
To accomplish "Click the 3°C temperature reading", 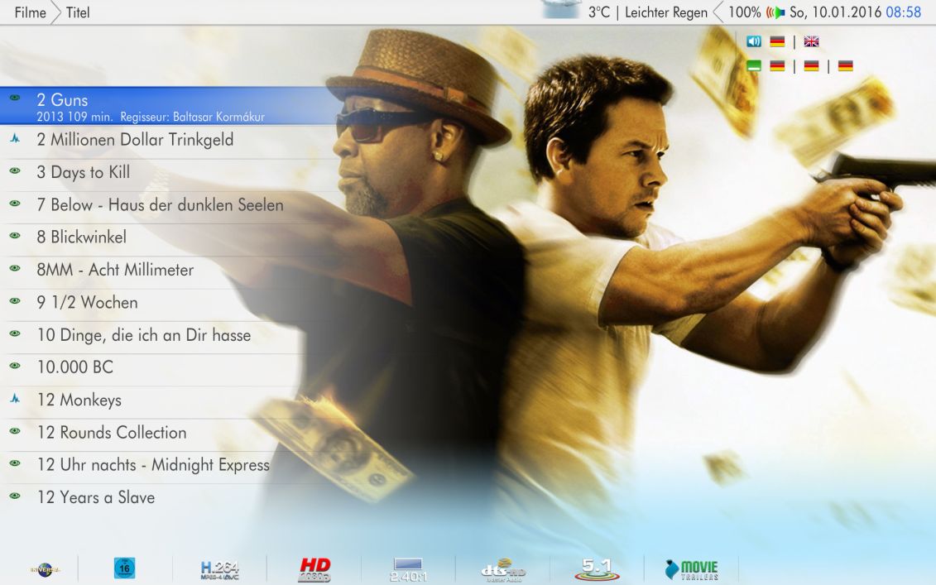I will (598, 12).
